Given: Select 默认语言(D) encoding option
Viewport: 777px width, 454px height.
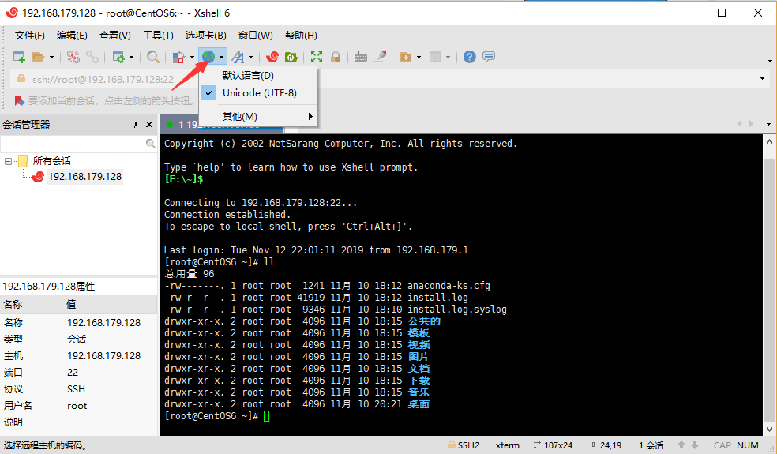Looking at the screenshot, I should [x=257, y=75].
